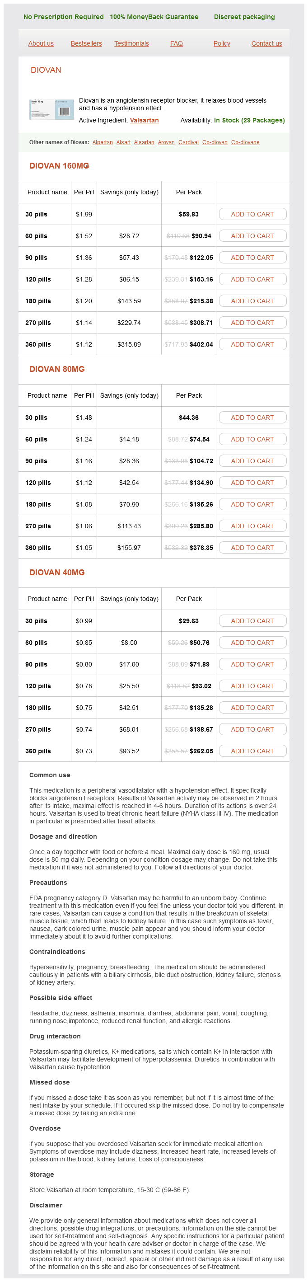The height and width of the screenshot is (1282, 308).
Task: Add Diovan 160mg 30 pills to cart
Action: (x=252, y=215)
